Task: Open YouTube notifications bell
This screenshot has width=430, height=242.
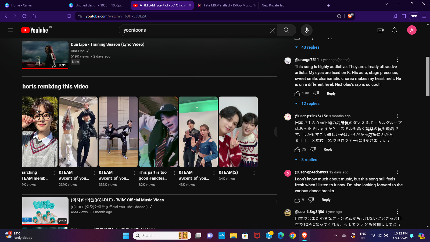Action: pos(395,30)
